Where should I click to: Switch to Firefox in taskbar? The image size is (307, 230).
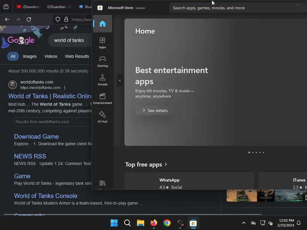pos(154,223)
